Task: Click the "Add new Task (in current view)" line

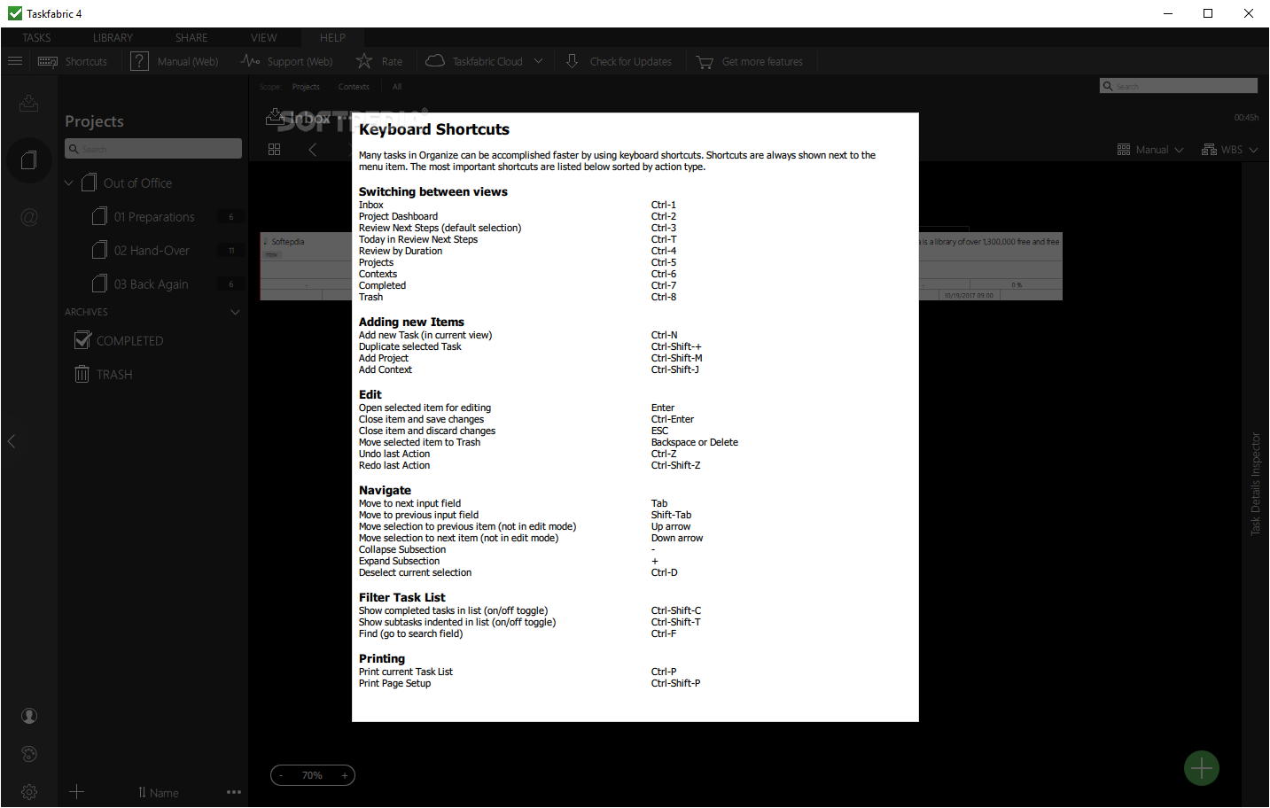Action: tap(425, 335)
